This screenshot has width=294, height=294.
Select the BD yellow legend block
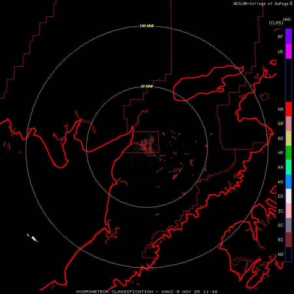coord(288,139)
